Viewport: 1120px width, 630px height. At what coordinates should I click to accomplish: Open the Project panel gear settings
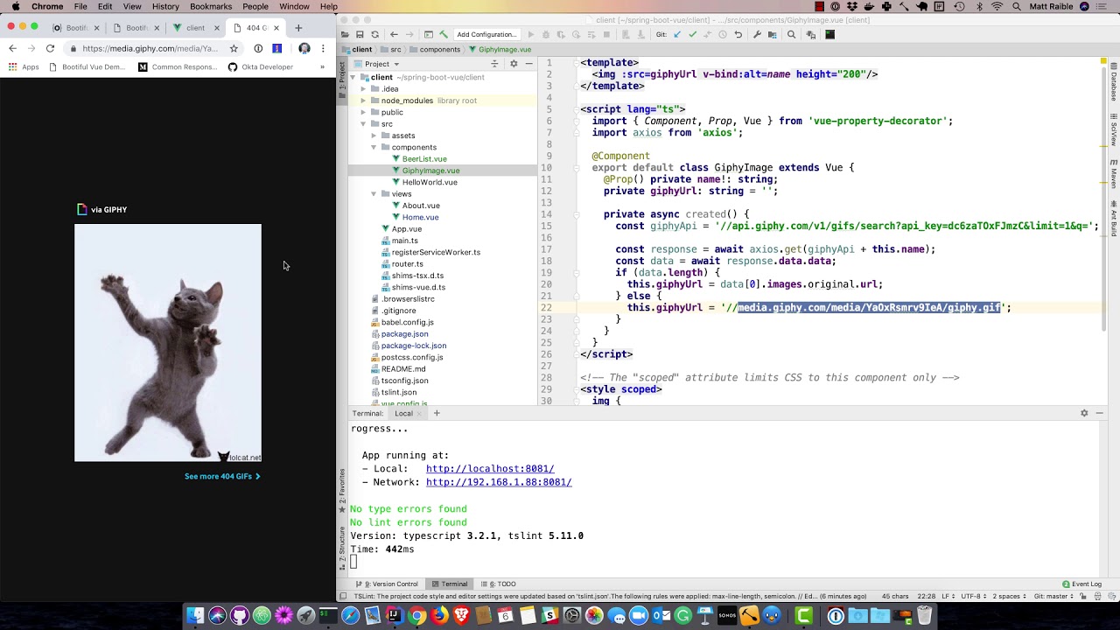(x=514, y=64)
